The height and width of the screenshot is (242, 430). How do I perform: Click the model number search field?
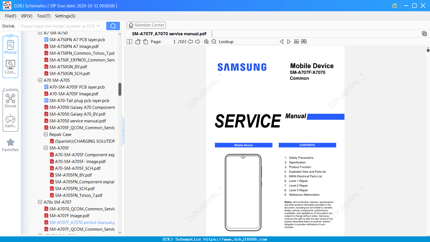58,26
